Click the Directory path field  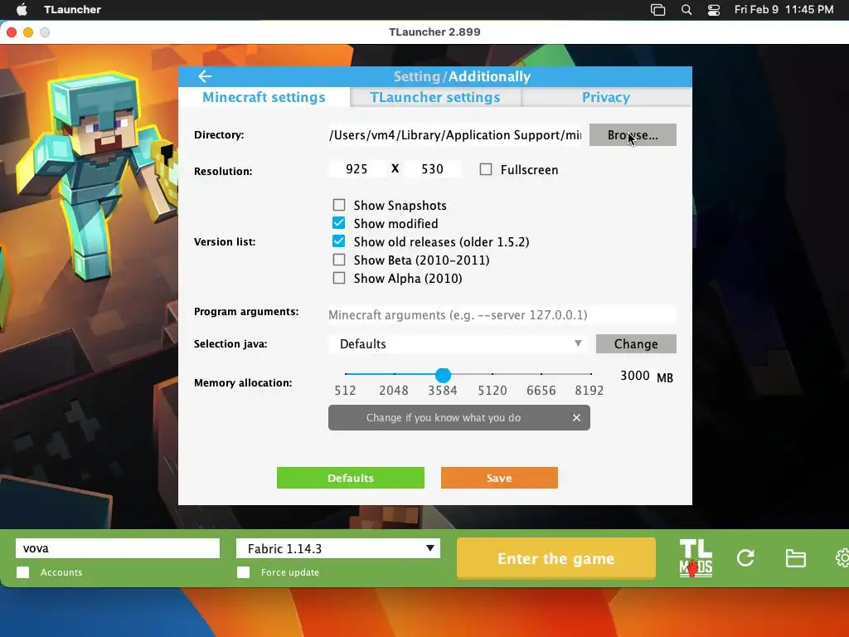coord(455,135)
